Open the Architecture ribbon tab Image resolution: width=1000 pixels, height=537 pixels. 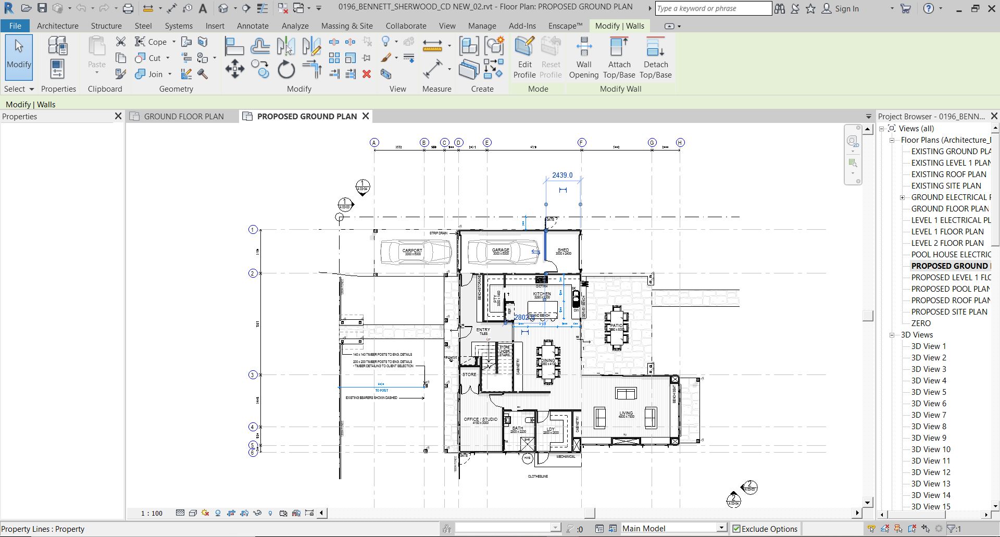[58, 26]
